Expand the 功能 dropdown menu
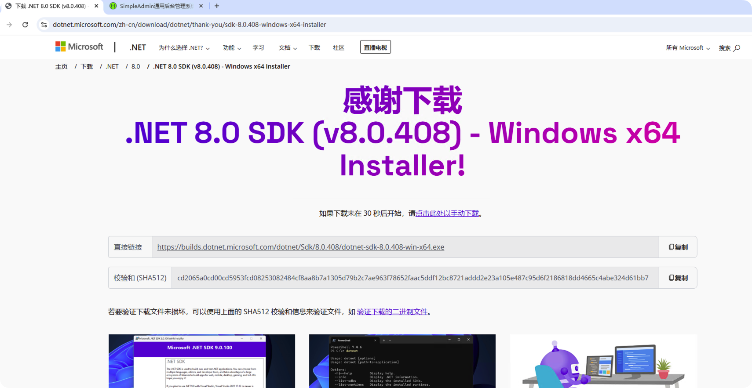 [232, 48]
